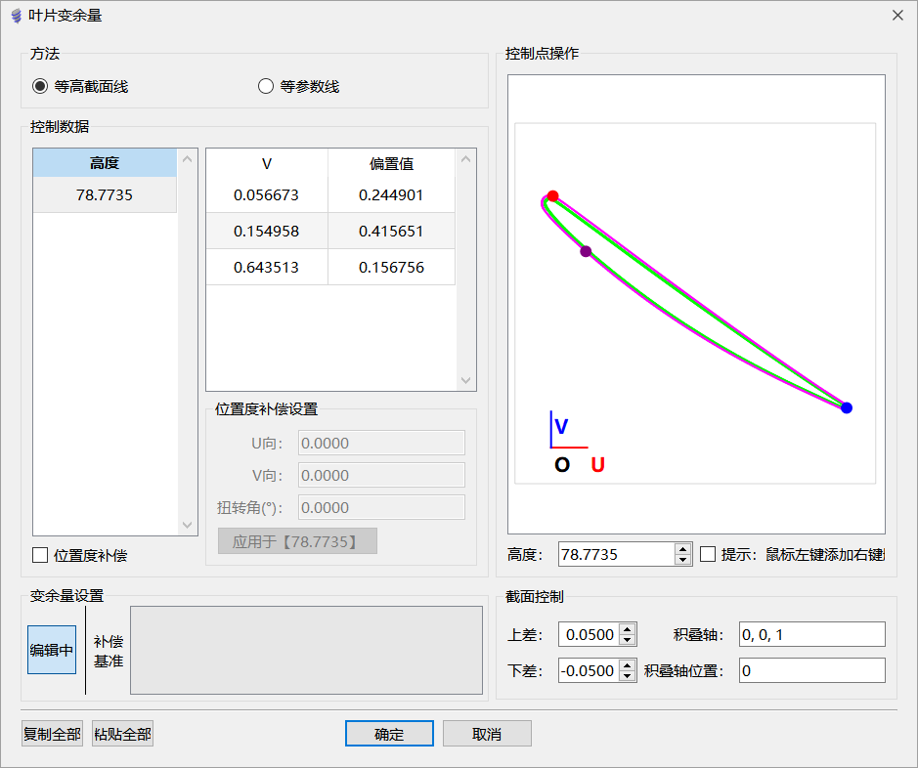Increase 上差 value with up arrow
Screen dimensions: 918x768
(x=627, y=629)
